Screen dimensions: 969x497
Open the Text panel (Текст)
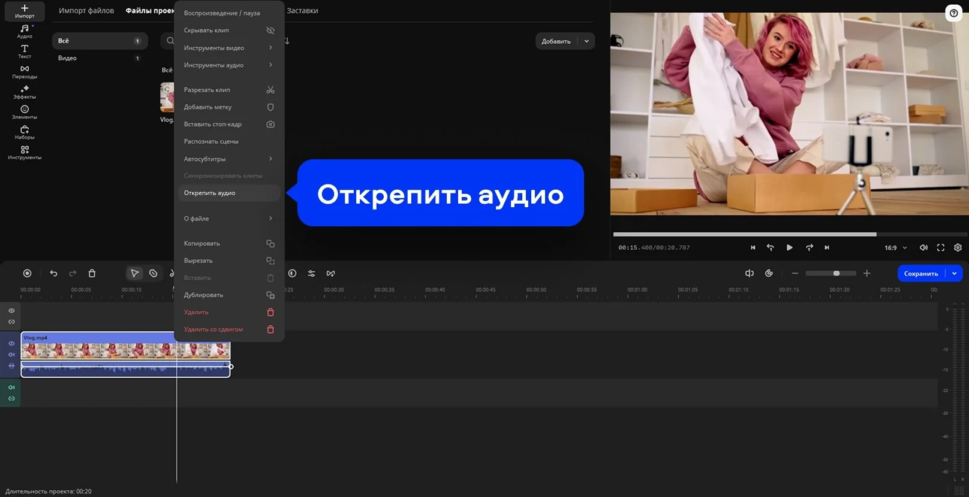[x=25, y=51]
